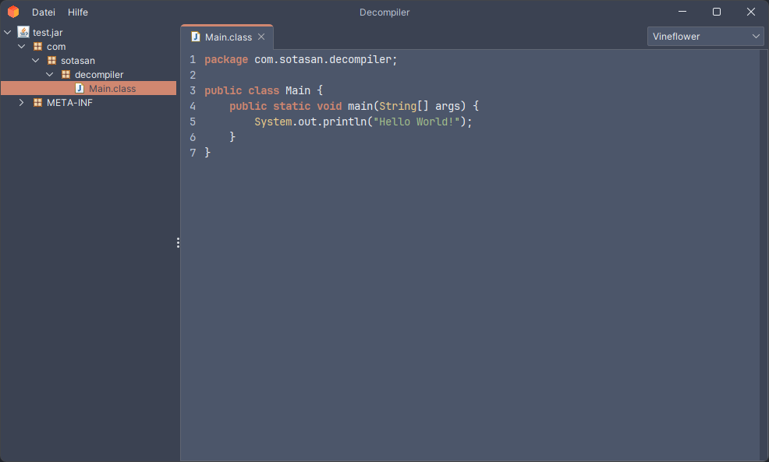Select the sotasan package label
Screen dimensions: 769x462
tap(78, 61)
